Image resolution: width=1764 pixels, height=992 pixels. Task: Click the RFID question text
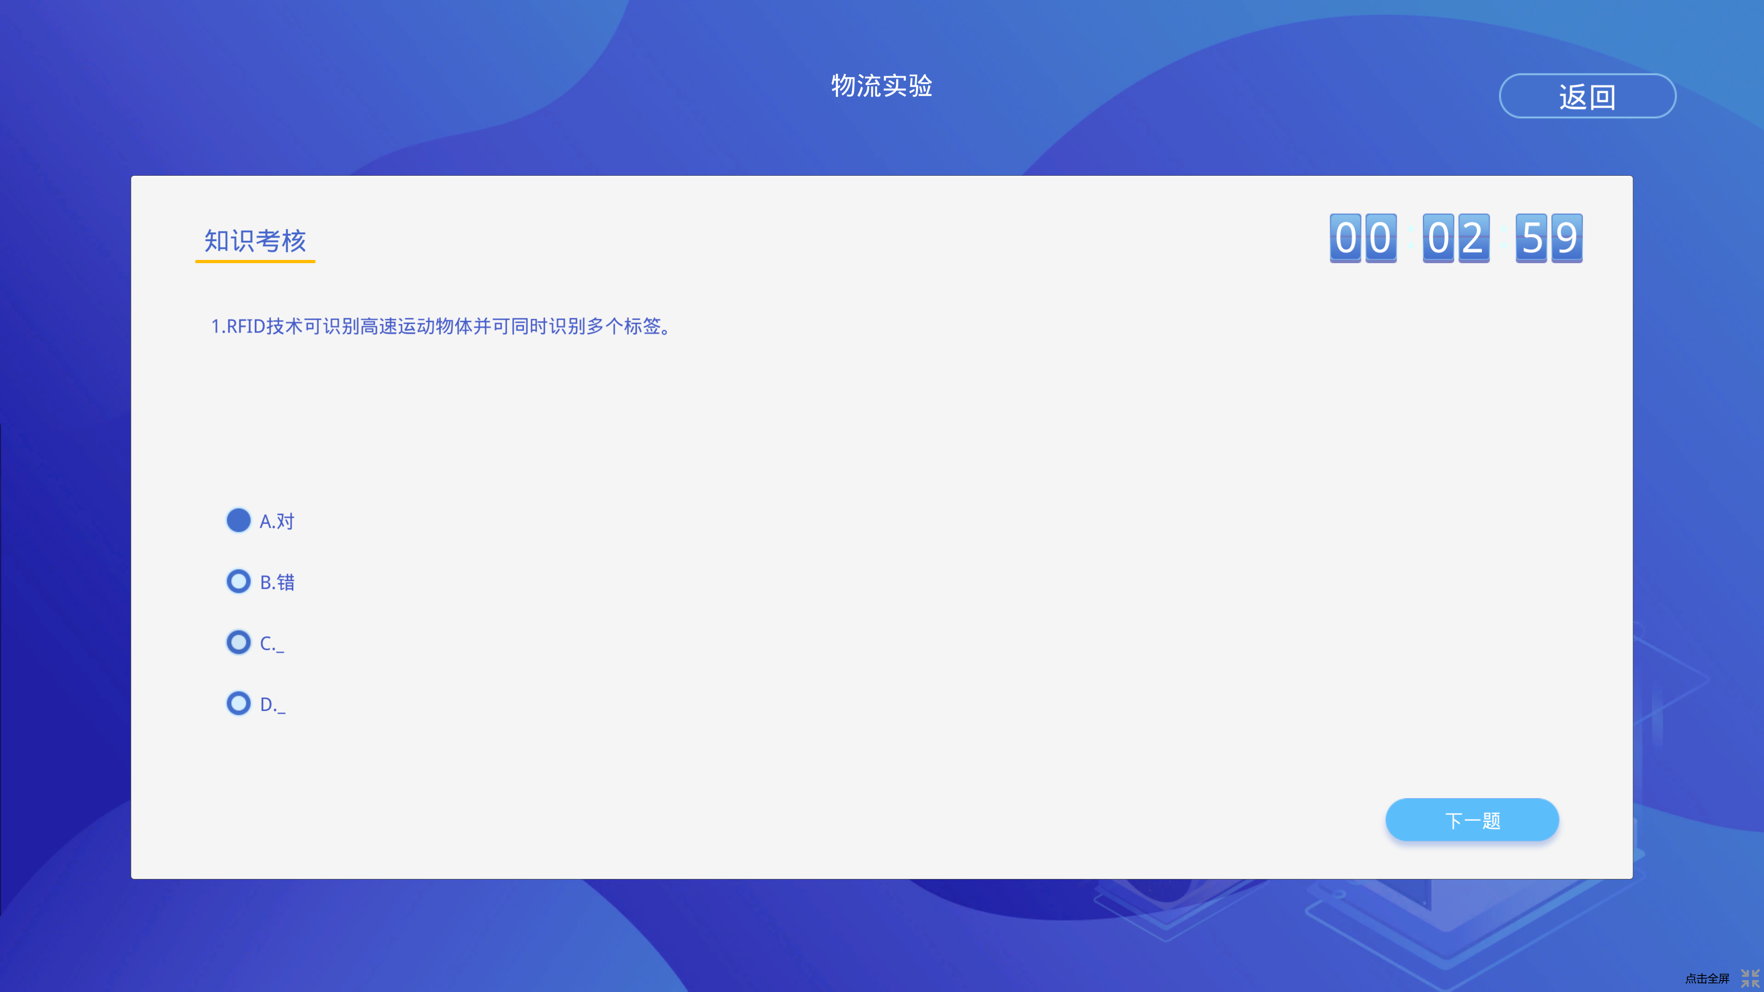tap(441, 327)
